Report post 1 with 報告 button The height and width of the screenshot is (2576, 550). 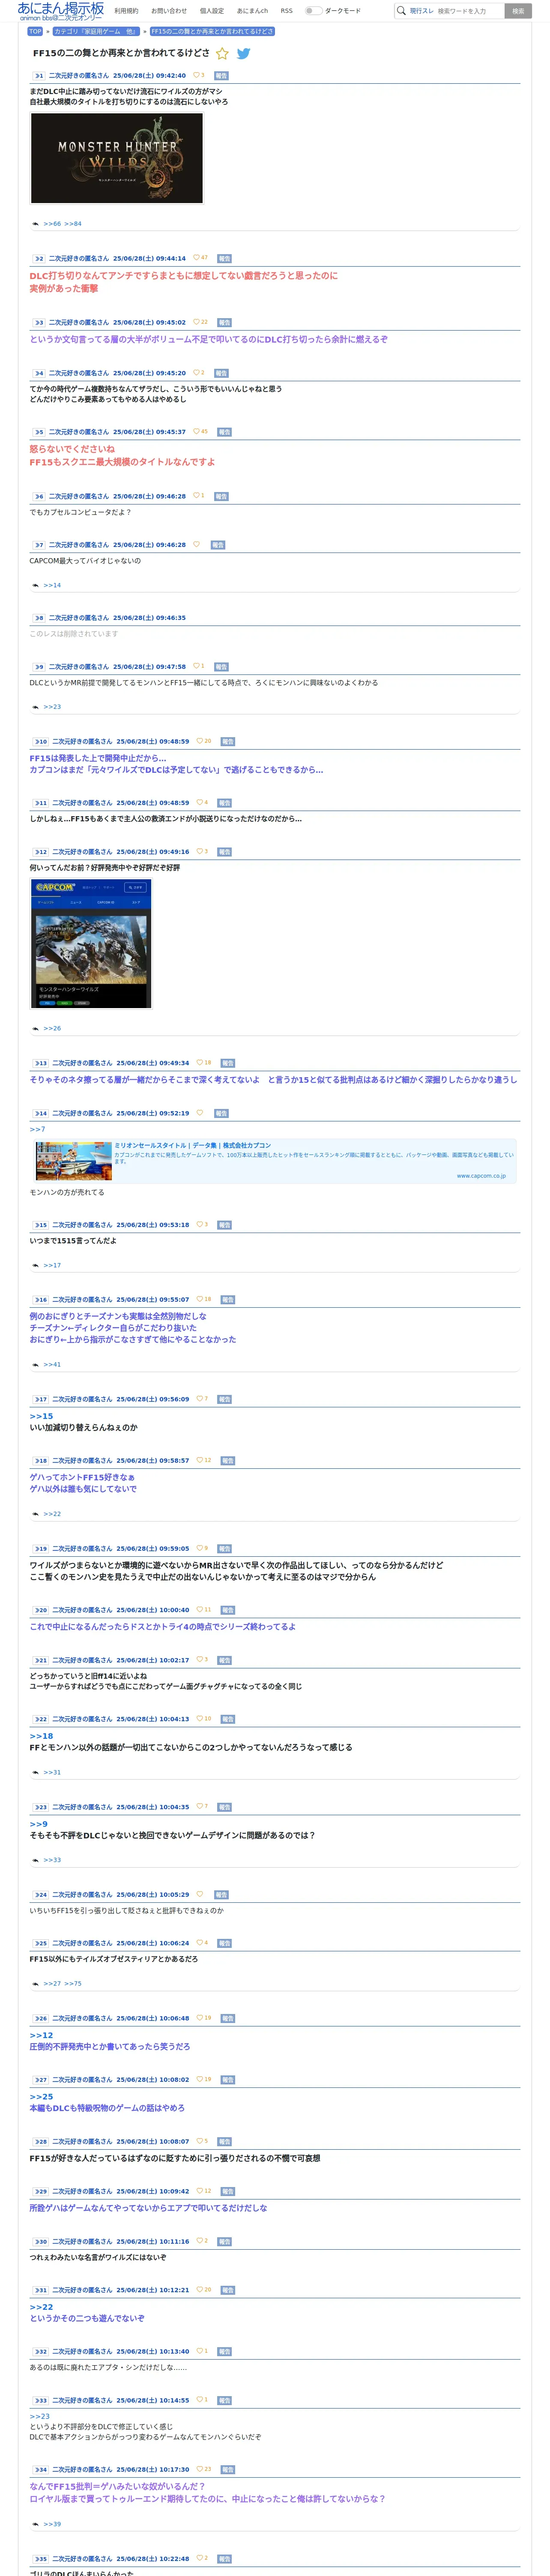[221, 76]
